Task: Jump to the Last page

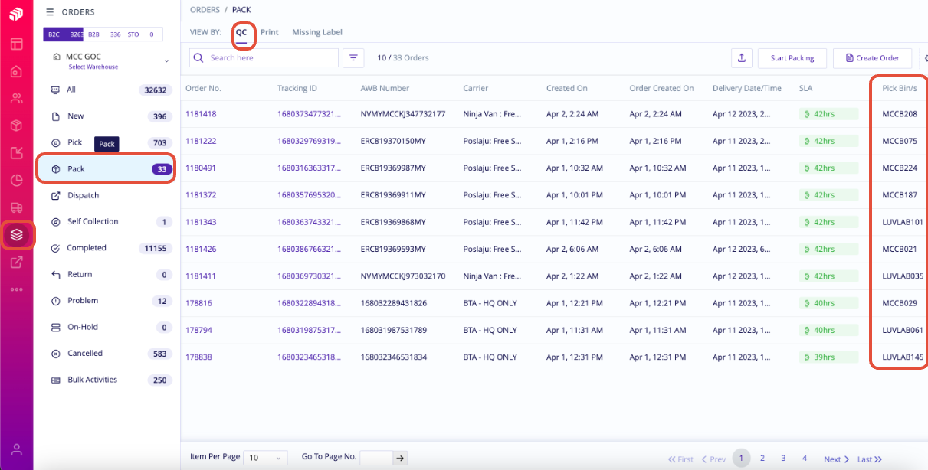Action: 870,459
